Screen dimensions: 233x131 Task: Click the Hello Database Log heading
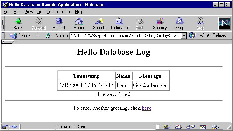coord(113,52)
